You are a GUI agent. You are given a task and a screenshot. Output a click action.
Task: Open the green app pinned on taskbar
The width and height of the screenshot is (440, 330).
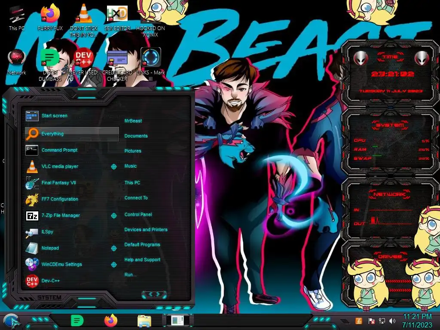(77, 321)
